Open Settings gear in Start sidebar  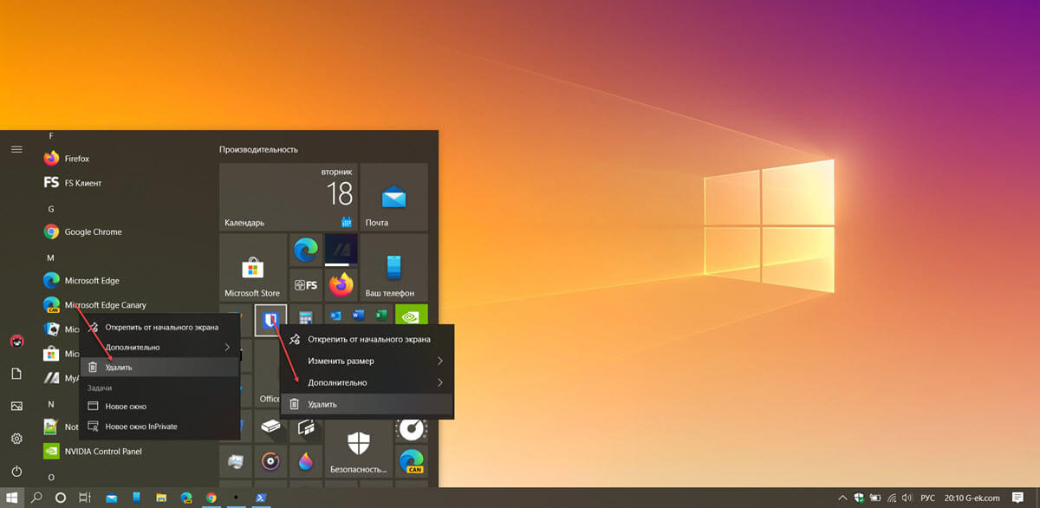(16, 439)
